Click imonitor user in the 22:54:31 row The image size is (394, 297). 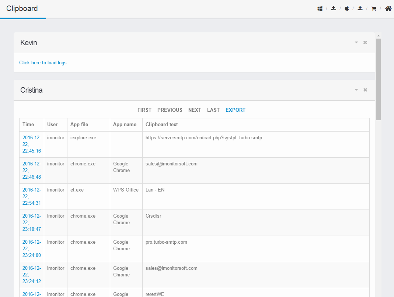point(56,190)
